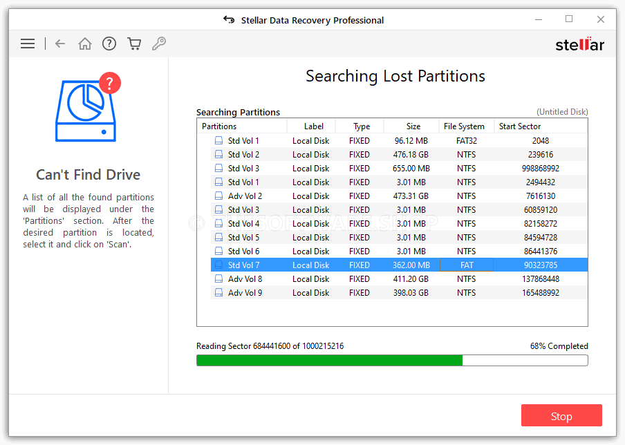The height and width of the screenshot is (445, 625).
Task: Minimize the Stellar Data Recovery window
Action: (539, 19)
